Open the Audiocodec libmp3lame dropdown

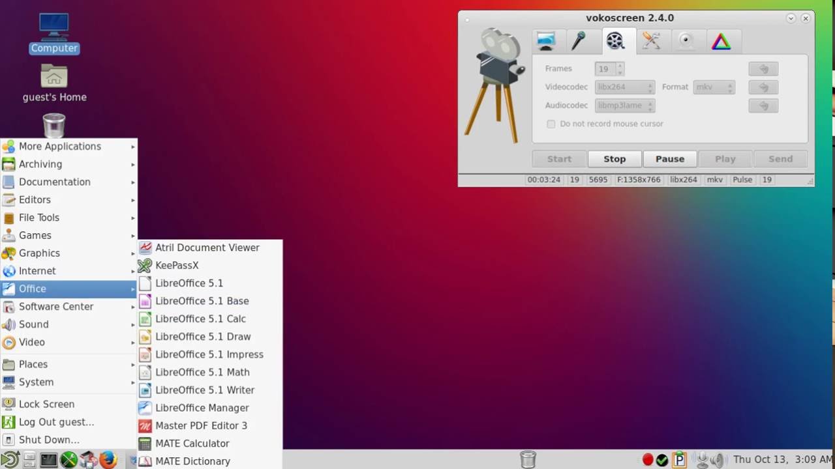pos(625,105)
